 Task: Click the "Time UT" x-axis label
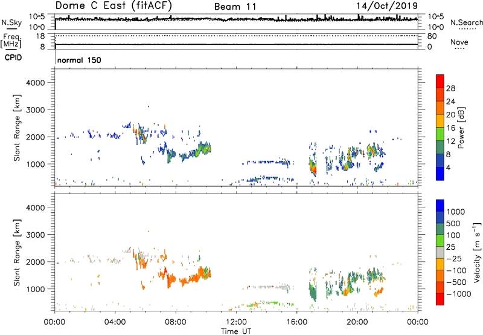[236, 331]
